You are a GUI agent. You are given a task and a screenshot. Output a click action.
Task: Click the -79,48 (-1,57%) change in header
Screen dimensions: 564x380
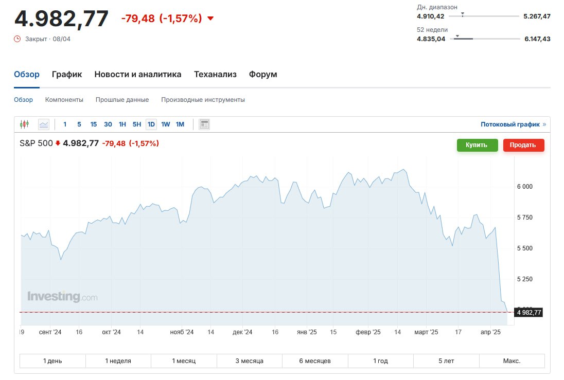[162, 19]
